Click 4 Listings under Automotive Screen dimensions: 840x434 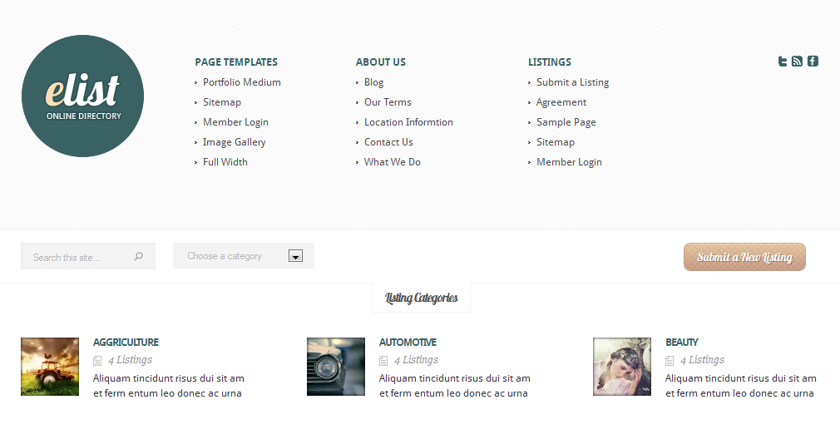click(416, 360)
